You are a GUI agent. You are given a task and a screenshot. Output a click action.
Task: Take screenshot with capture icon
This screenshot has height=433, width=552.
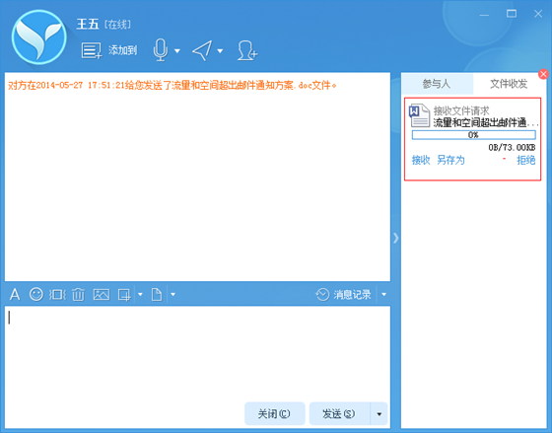click(x=124, y=295)
